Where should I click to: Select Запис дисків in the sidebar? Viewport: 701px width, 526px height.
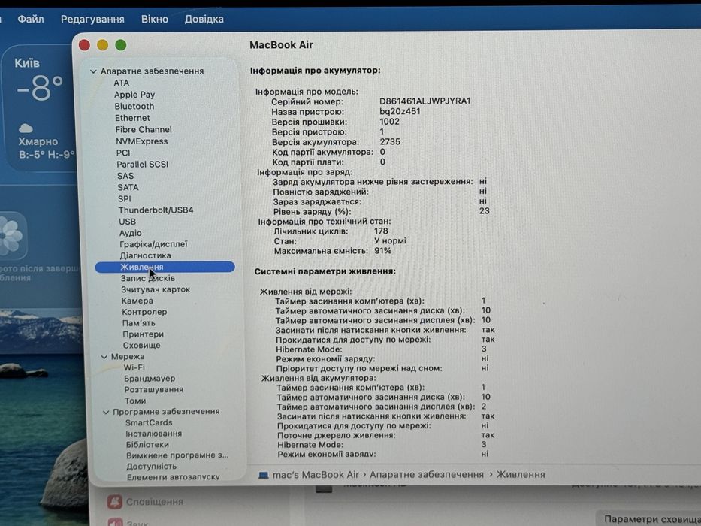tap(147, 278)
